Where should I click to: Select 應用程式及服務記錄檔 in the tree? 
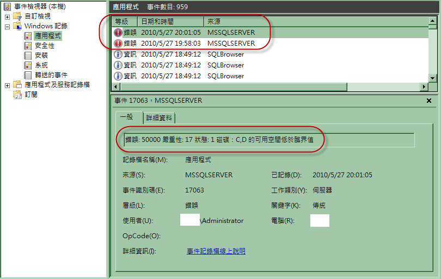pyautogui.click(x=57, y=85)
